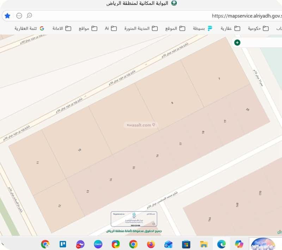Select parcel number 168 on the map
Screen dimensions: 282x250
[x=237, y=205]
